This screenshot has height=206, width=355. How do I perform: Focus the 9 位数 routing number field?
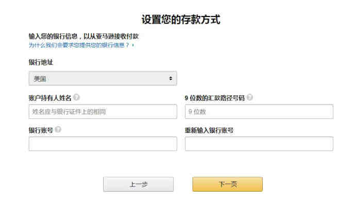coord(259,112)
